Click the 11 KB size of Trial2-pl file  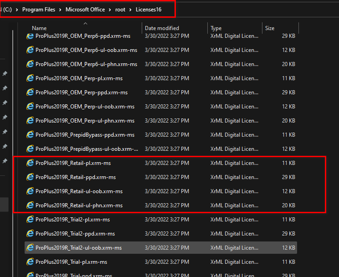(x=288, y=220)
